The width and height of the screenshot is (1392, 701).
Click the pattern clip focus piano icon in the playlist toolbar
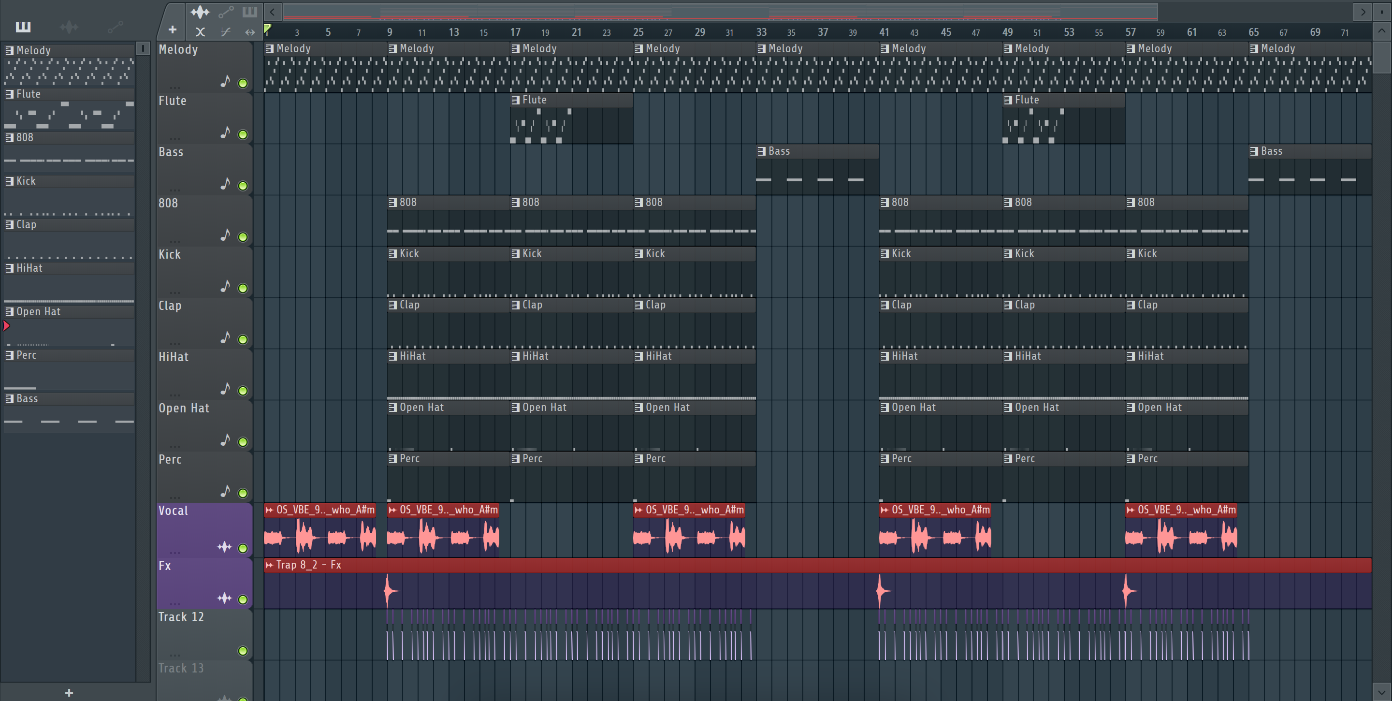[x=250, y=11]
